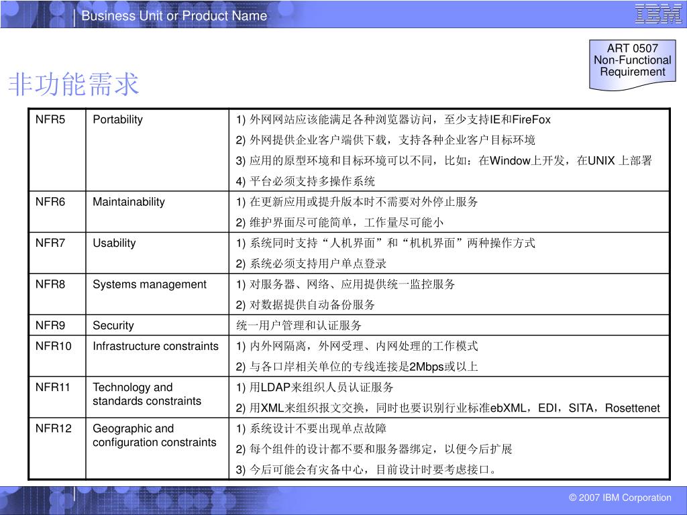Select line 对数据提供自动备份服务

tap(305, 305)
